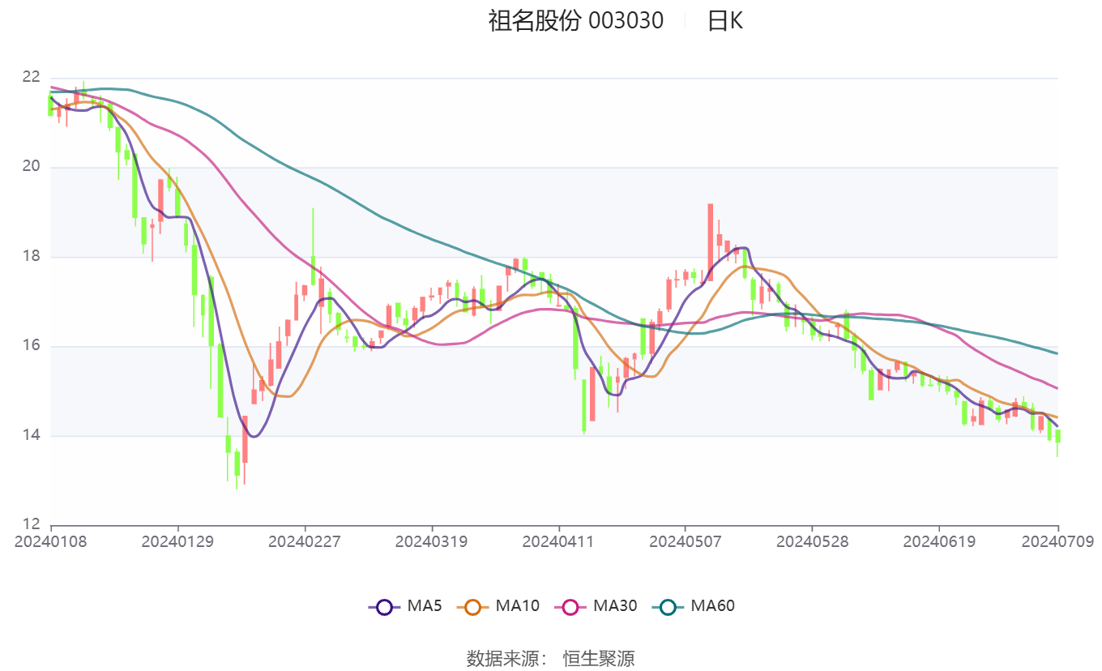Screen dimensions: 1102x671
Task: Click the 日K period label
Action: click(x=724, y=20)
